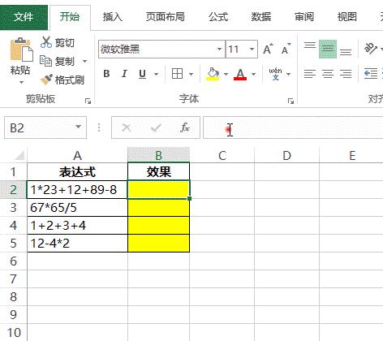This screenshot has width=383, height=341.
Task: Expand border style options
Action: pyautogui.click(x=191, y=74)
